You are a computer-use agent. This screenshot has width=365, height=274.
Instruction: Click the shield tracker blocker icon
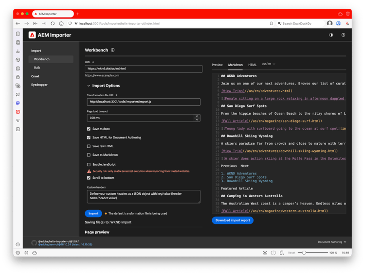point(70,23)
